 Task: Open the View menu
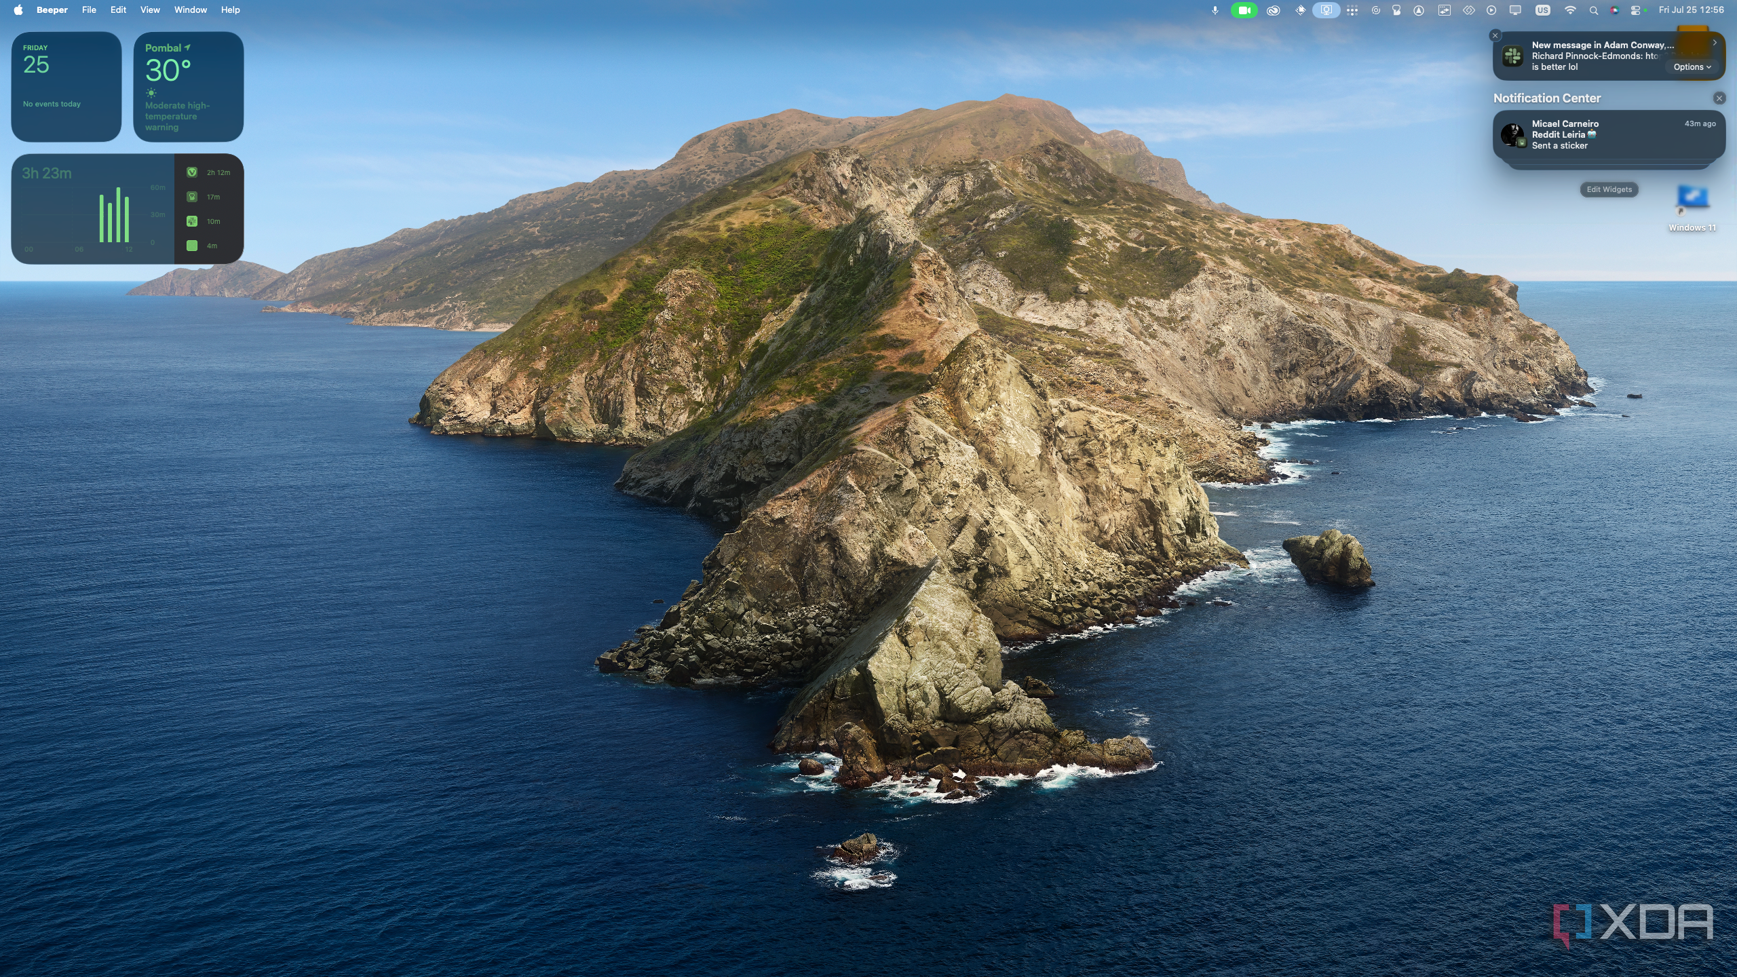[x=150, y=10]
